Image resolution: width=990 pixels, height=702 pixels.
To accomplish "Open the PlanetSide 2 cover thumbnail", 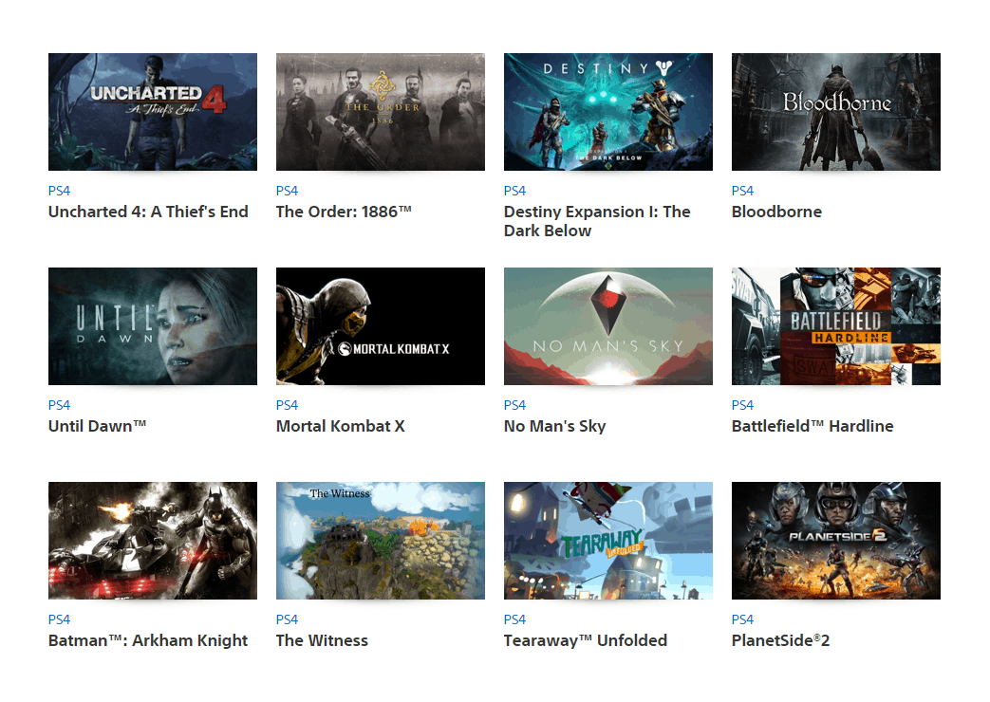I will (x=836, y=541).
